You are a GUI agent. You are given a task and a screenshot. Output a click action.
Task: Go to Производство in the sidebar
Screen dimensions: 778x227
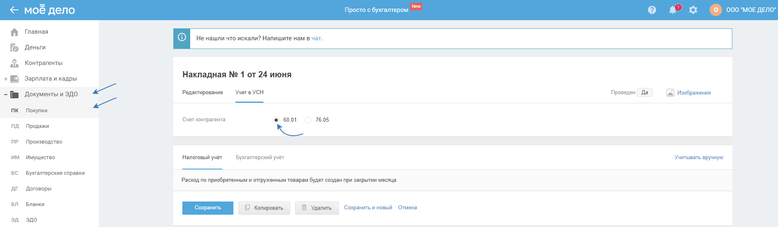tap(44, 142)
